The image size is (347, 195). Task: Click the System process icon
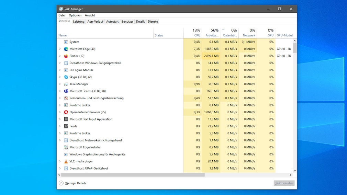[66, 42]
